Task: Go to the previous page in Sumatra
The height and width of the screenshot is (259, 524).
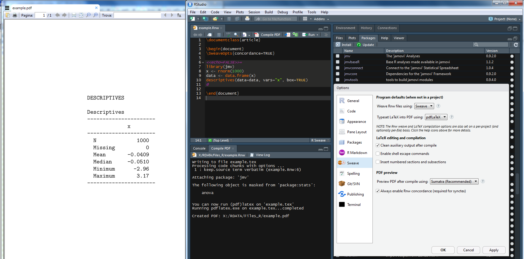Action: tap(58, 15)
